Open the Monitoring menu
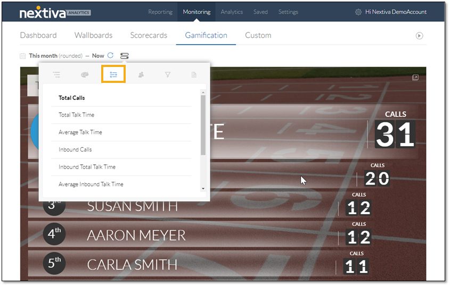 [197, 12]
